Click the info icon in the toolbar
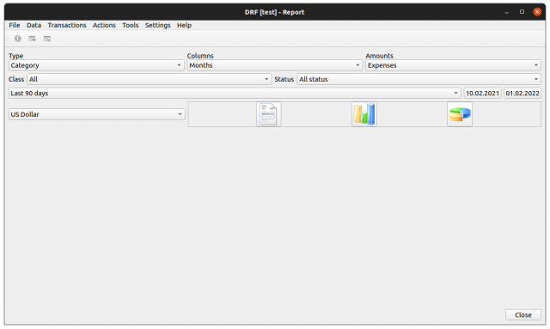The width and height of the screenshot is (550, 329). point(17,39)
